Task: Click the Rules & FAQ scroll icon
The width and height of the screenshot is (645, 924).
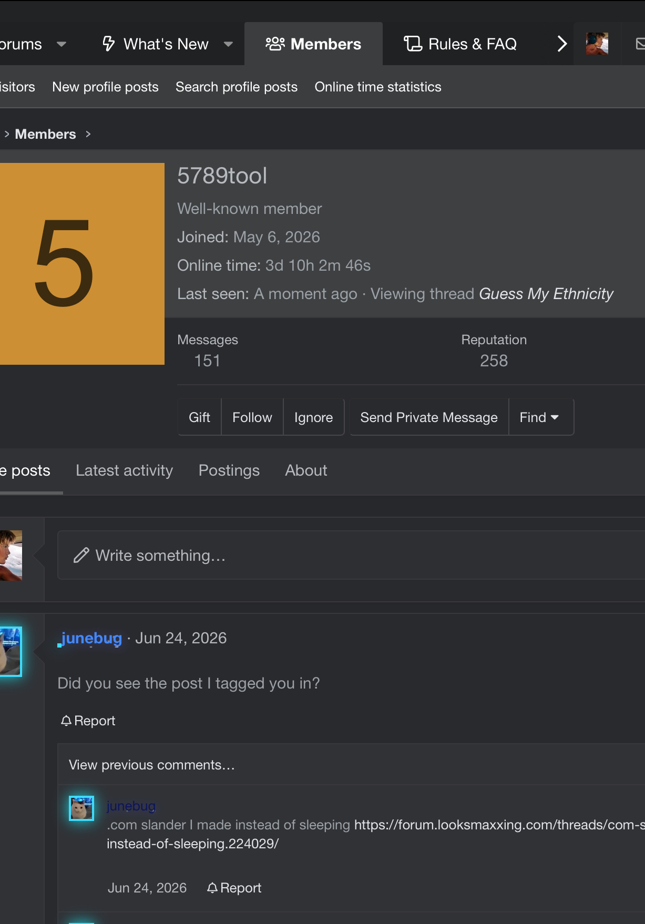Action: [413, 44]
